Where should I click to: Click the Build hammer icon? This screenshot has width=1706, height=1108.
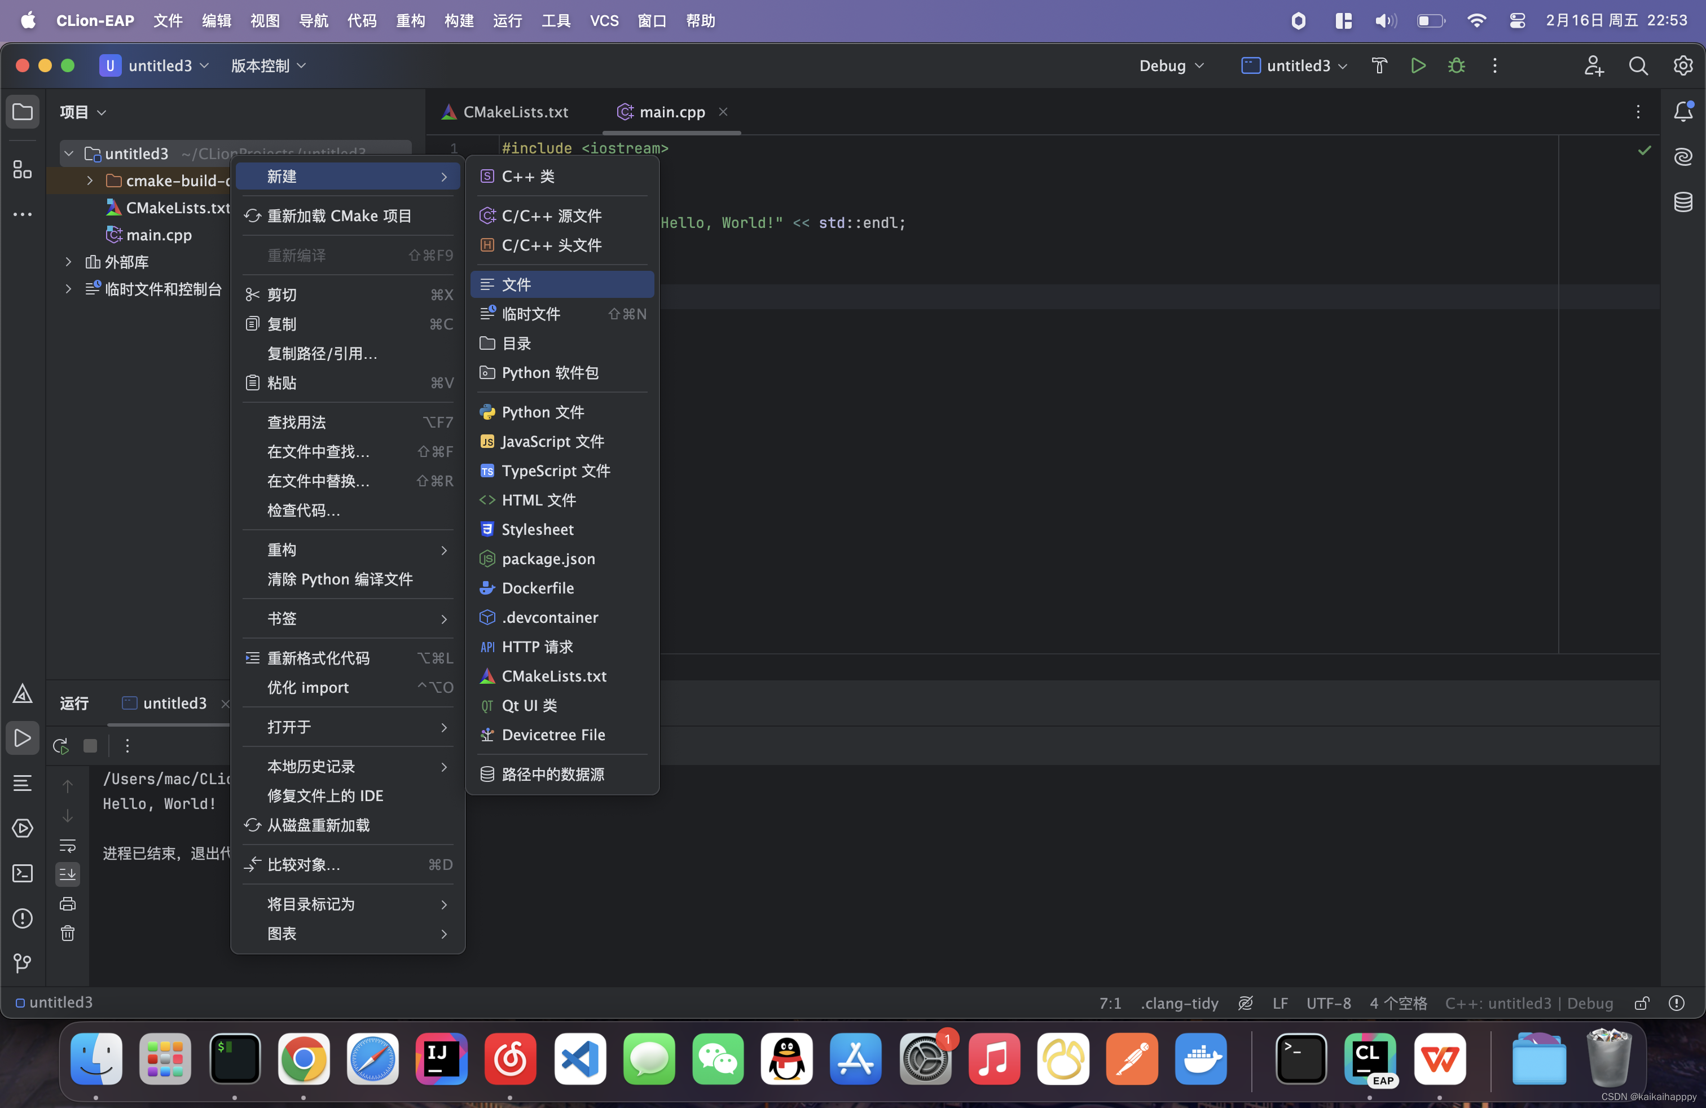pyautogui.click(x=1378, y=66)
